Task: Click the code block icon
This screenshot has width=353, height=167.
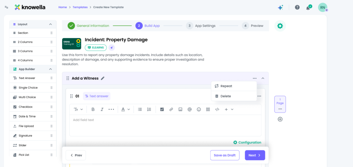Action: point(217,109)
